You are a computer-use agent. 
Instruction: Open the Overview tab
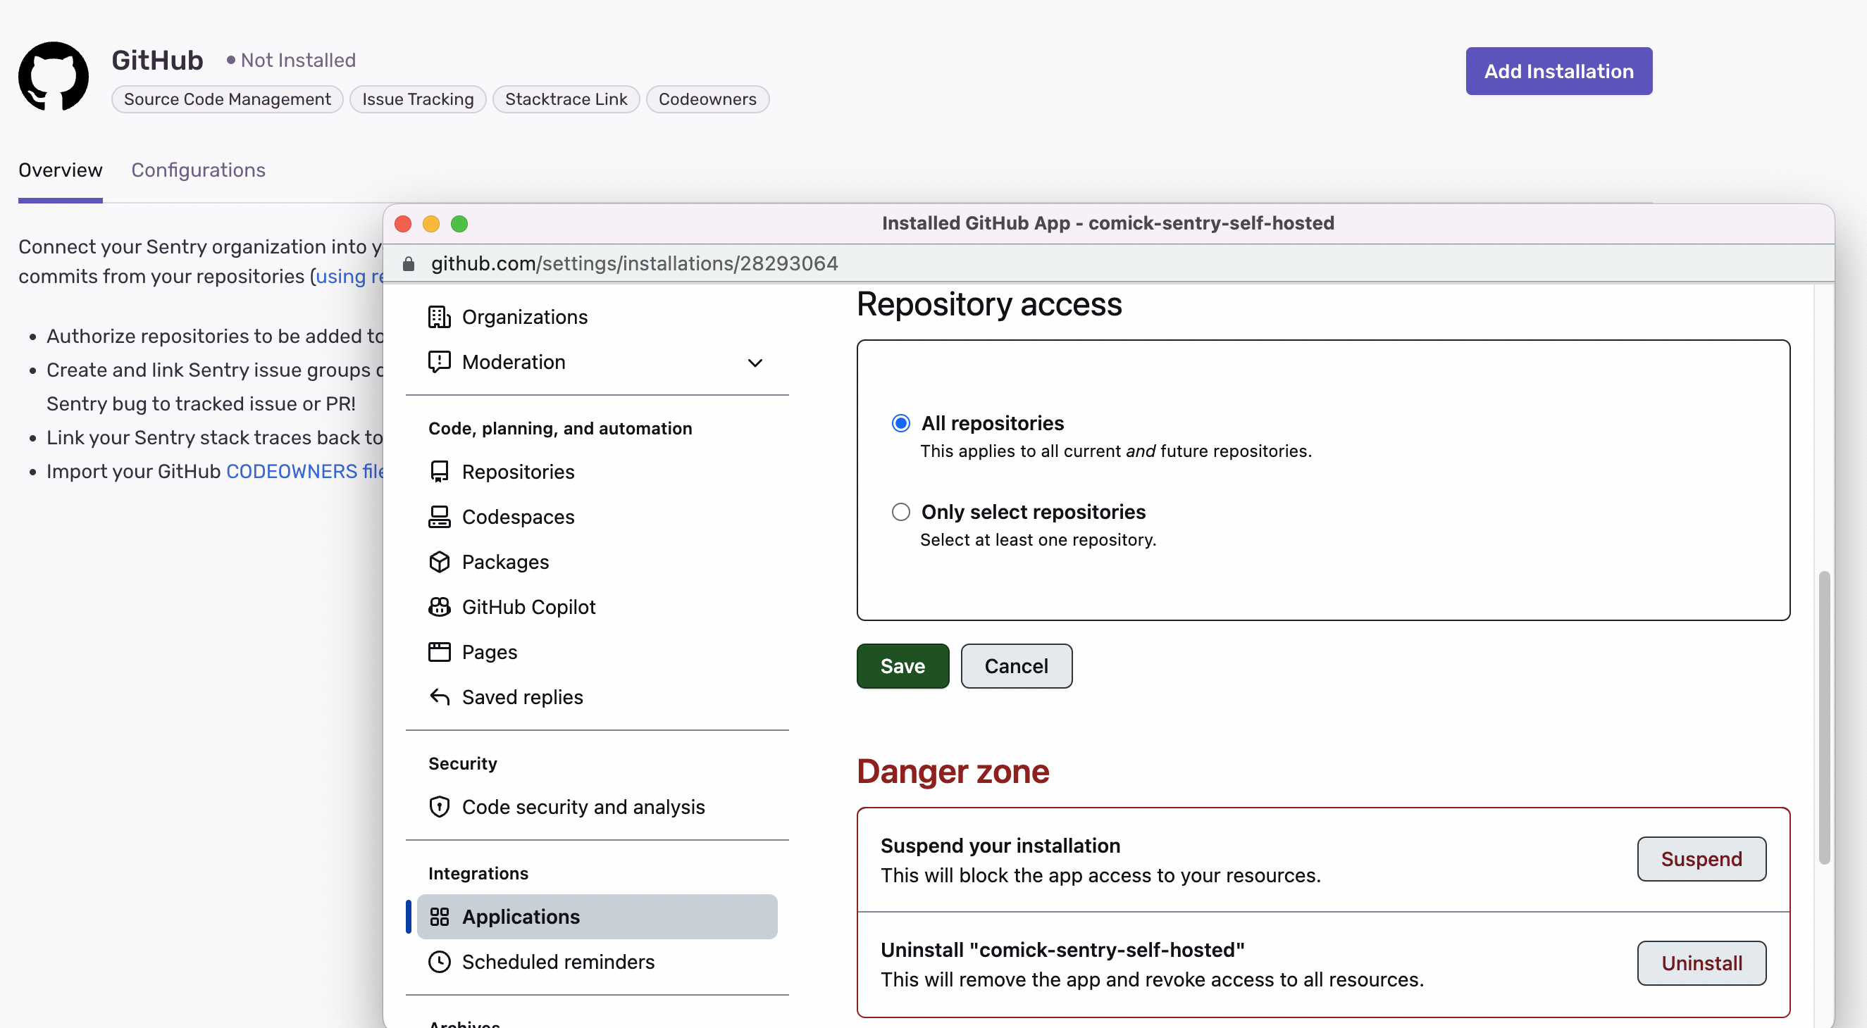[x=59, y=170]
